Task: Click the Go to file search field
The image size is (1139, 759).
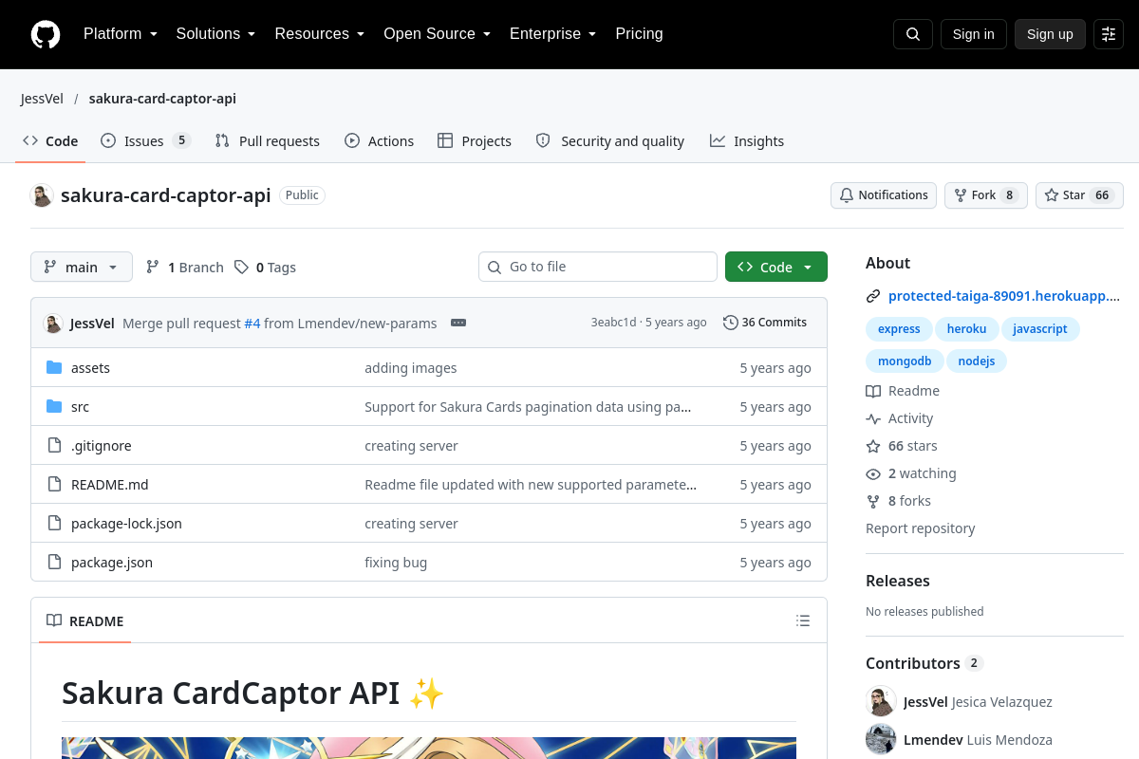Action: pos(598,268)
